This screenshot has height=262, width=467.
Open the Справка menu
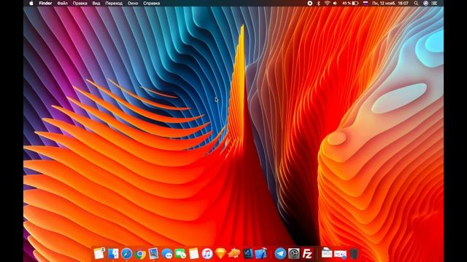151,3
